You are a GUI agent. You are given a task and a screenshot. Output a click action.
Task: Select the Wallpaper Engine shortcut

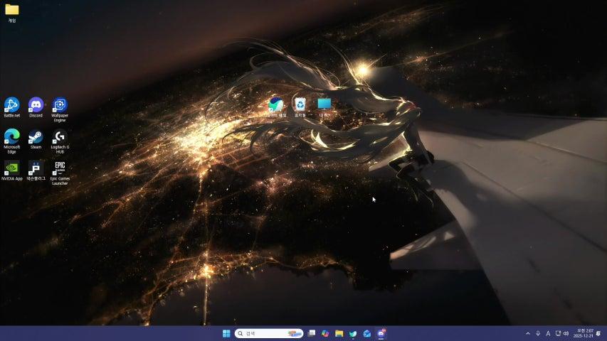60,105
